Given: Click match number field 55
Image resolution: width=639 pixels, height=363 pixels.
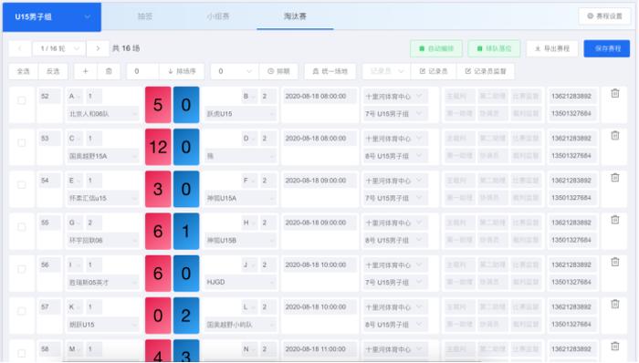Looking at the screenshot, I should click(49, 223).
